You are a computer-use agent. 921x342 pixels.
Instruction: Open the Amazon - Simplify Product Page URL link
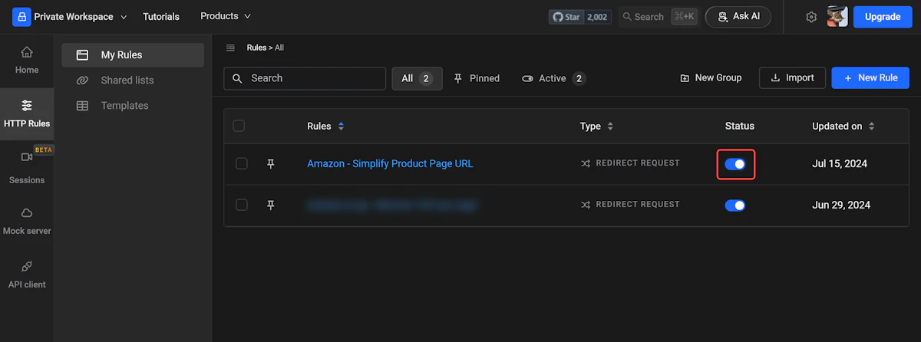point(390,163)
